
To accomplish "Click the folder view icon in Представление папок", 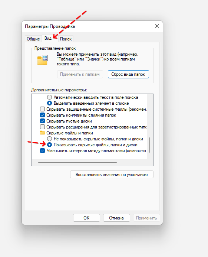I will click(x=42, y=60).
